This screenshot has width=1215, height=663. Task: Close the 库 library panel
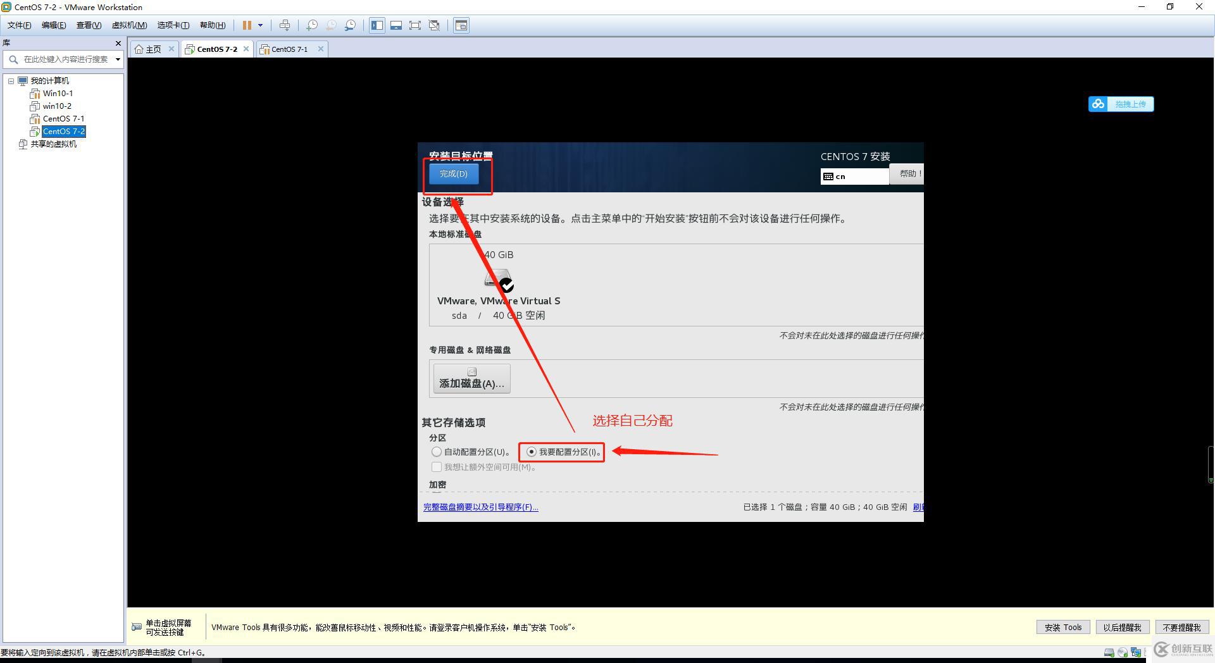pos(118,43)
